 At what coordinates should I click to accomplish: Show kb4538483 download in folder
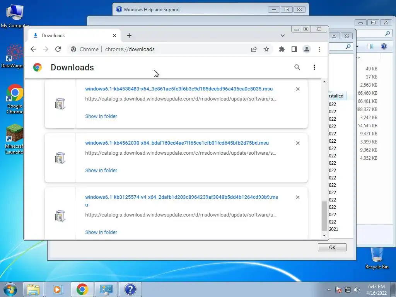click(101, 116)
